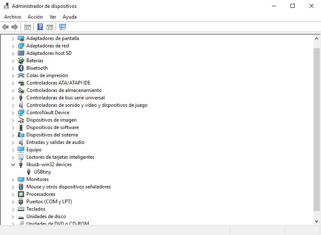This screenshot has height=235, width=321.
Task: Toggle the action pane toolbar icon
Action: tap(50, 27)
